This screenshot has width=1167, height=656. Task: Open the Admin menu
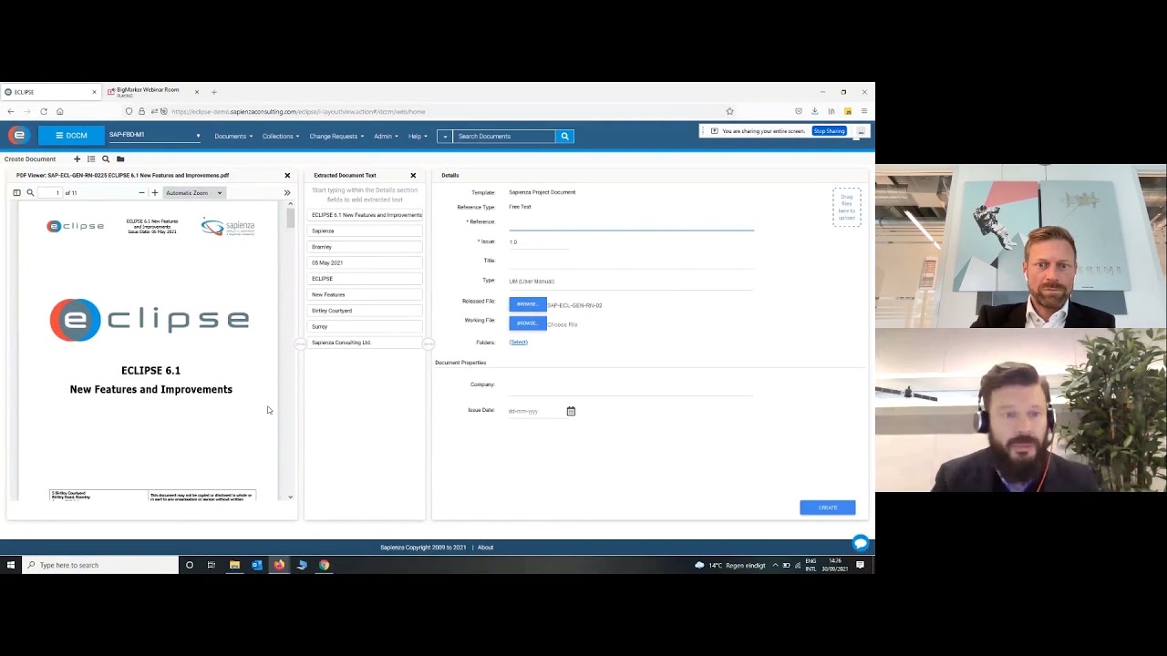[x=386, y=137]
